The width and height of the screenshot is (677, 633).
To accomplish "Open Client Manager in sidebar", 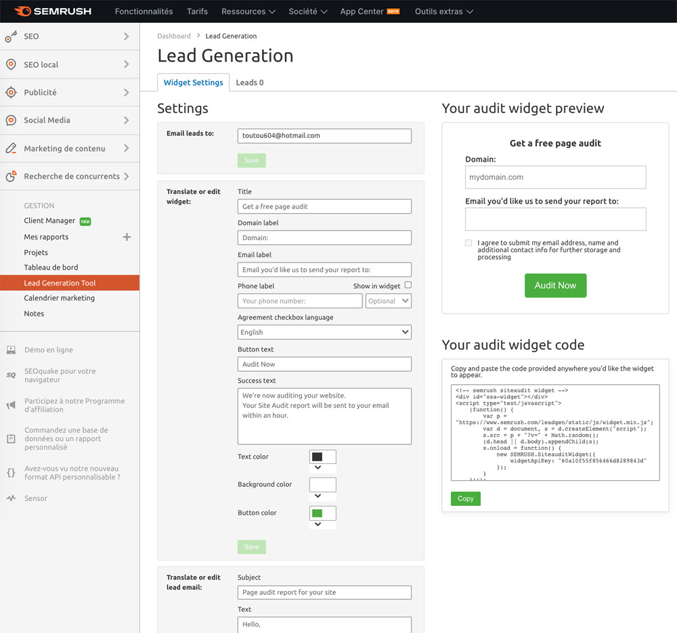I will (49, 220).
